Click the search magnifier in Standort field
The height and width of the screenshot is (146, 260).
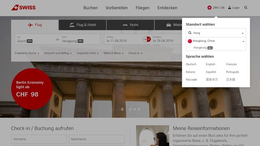[190, 33]
